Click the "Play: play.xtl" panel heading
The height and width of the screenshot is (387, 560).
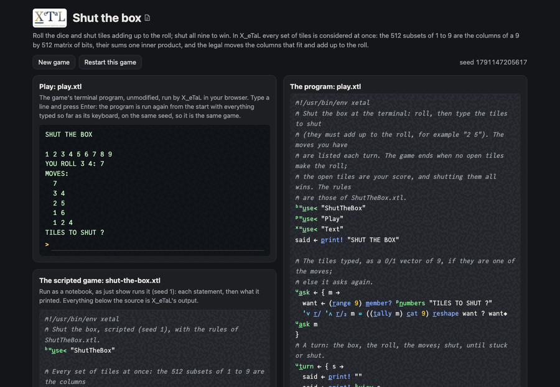pyautogui.click(x=60, y=87)
